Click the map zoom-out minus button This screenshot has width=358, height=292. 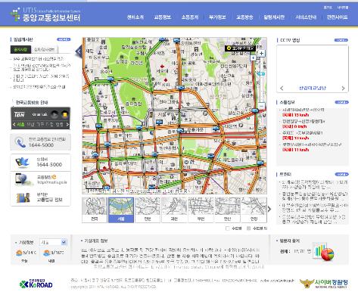coord(262,106)
